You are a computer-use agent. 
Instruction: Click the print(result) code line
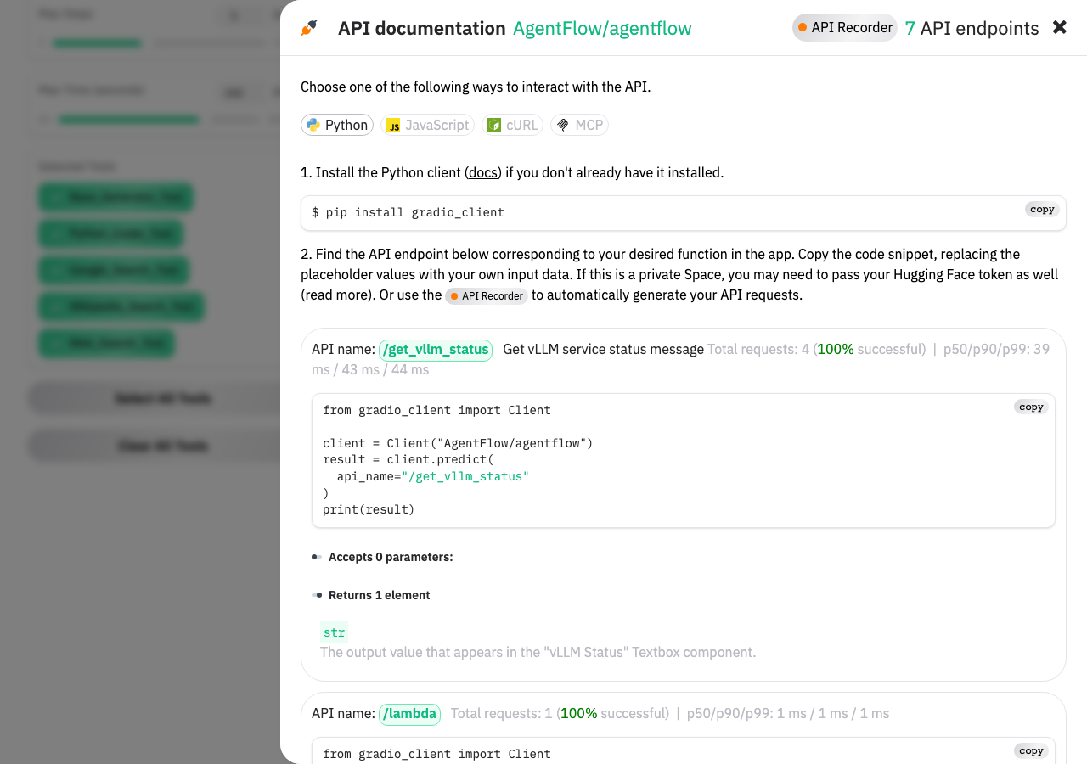(x=369, y=509)
